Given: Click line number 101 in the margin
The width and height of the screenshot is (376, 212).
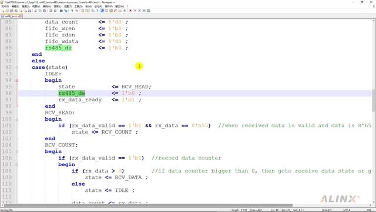Looking at the screenshot, I should click(6, 125).
